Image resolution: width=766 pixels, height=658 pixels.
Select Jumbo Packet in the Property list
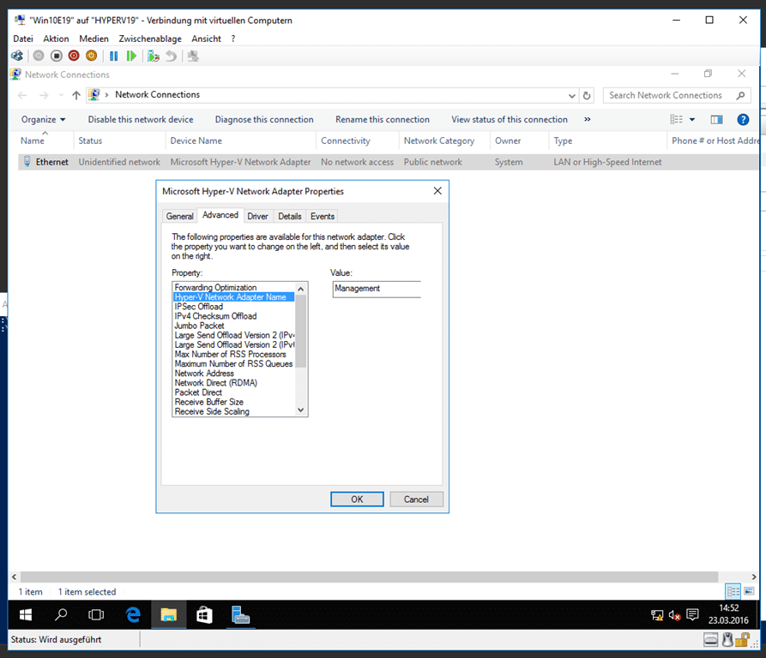199,326
